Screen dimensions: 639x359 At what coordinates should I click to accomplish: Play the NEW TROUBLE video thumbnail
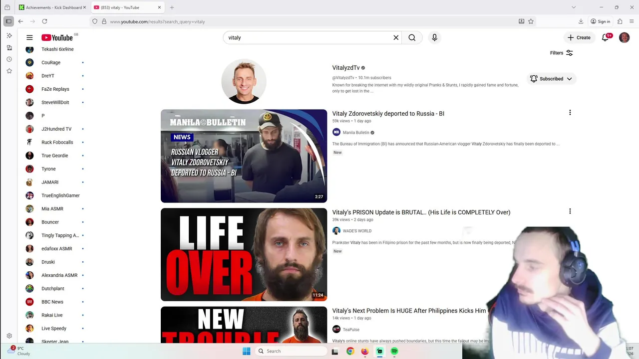pos(244,325)
